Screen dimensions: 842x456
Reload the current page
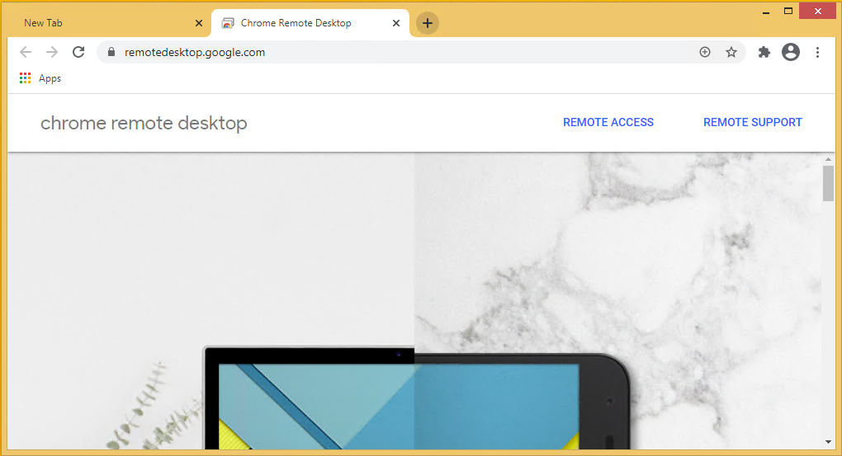point(78,52)
